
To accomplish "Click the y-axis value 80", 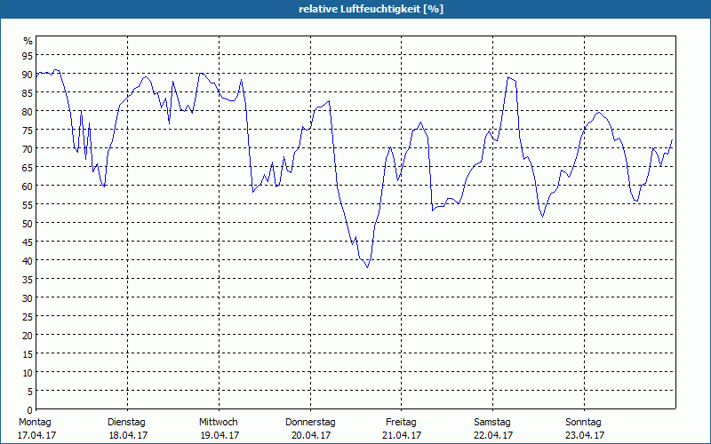I will tap(28, 112).
